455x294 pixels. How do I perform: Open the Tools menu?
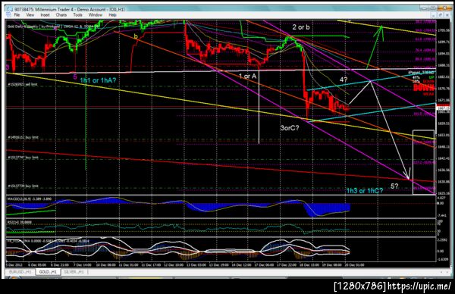(78, 15)
